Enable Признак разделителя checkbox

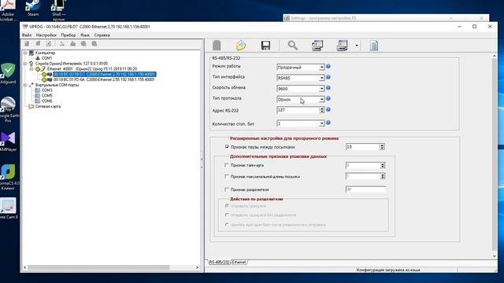click(227, 189)
